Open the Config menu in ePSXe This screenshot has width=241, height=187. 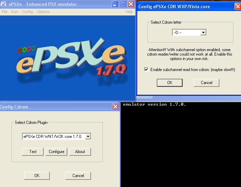27,12
